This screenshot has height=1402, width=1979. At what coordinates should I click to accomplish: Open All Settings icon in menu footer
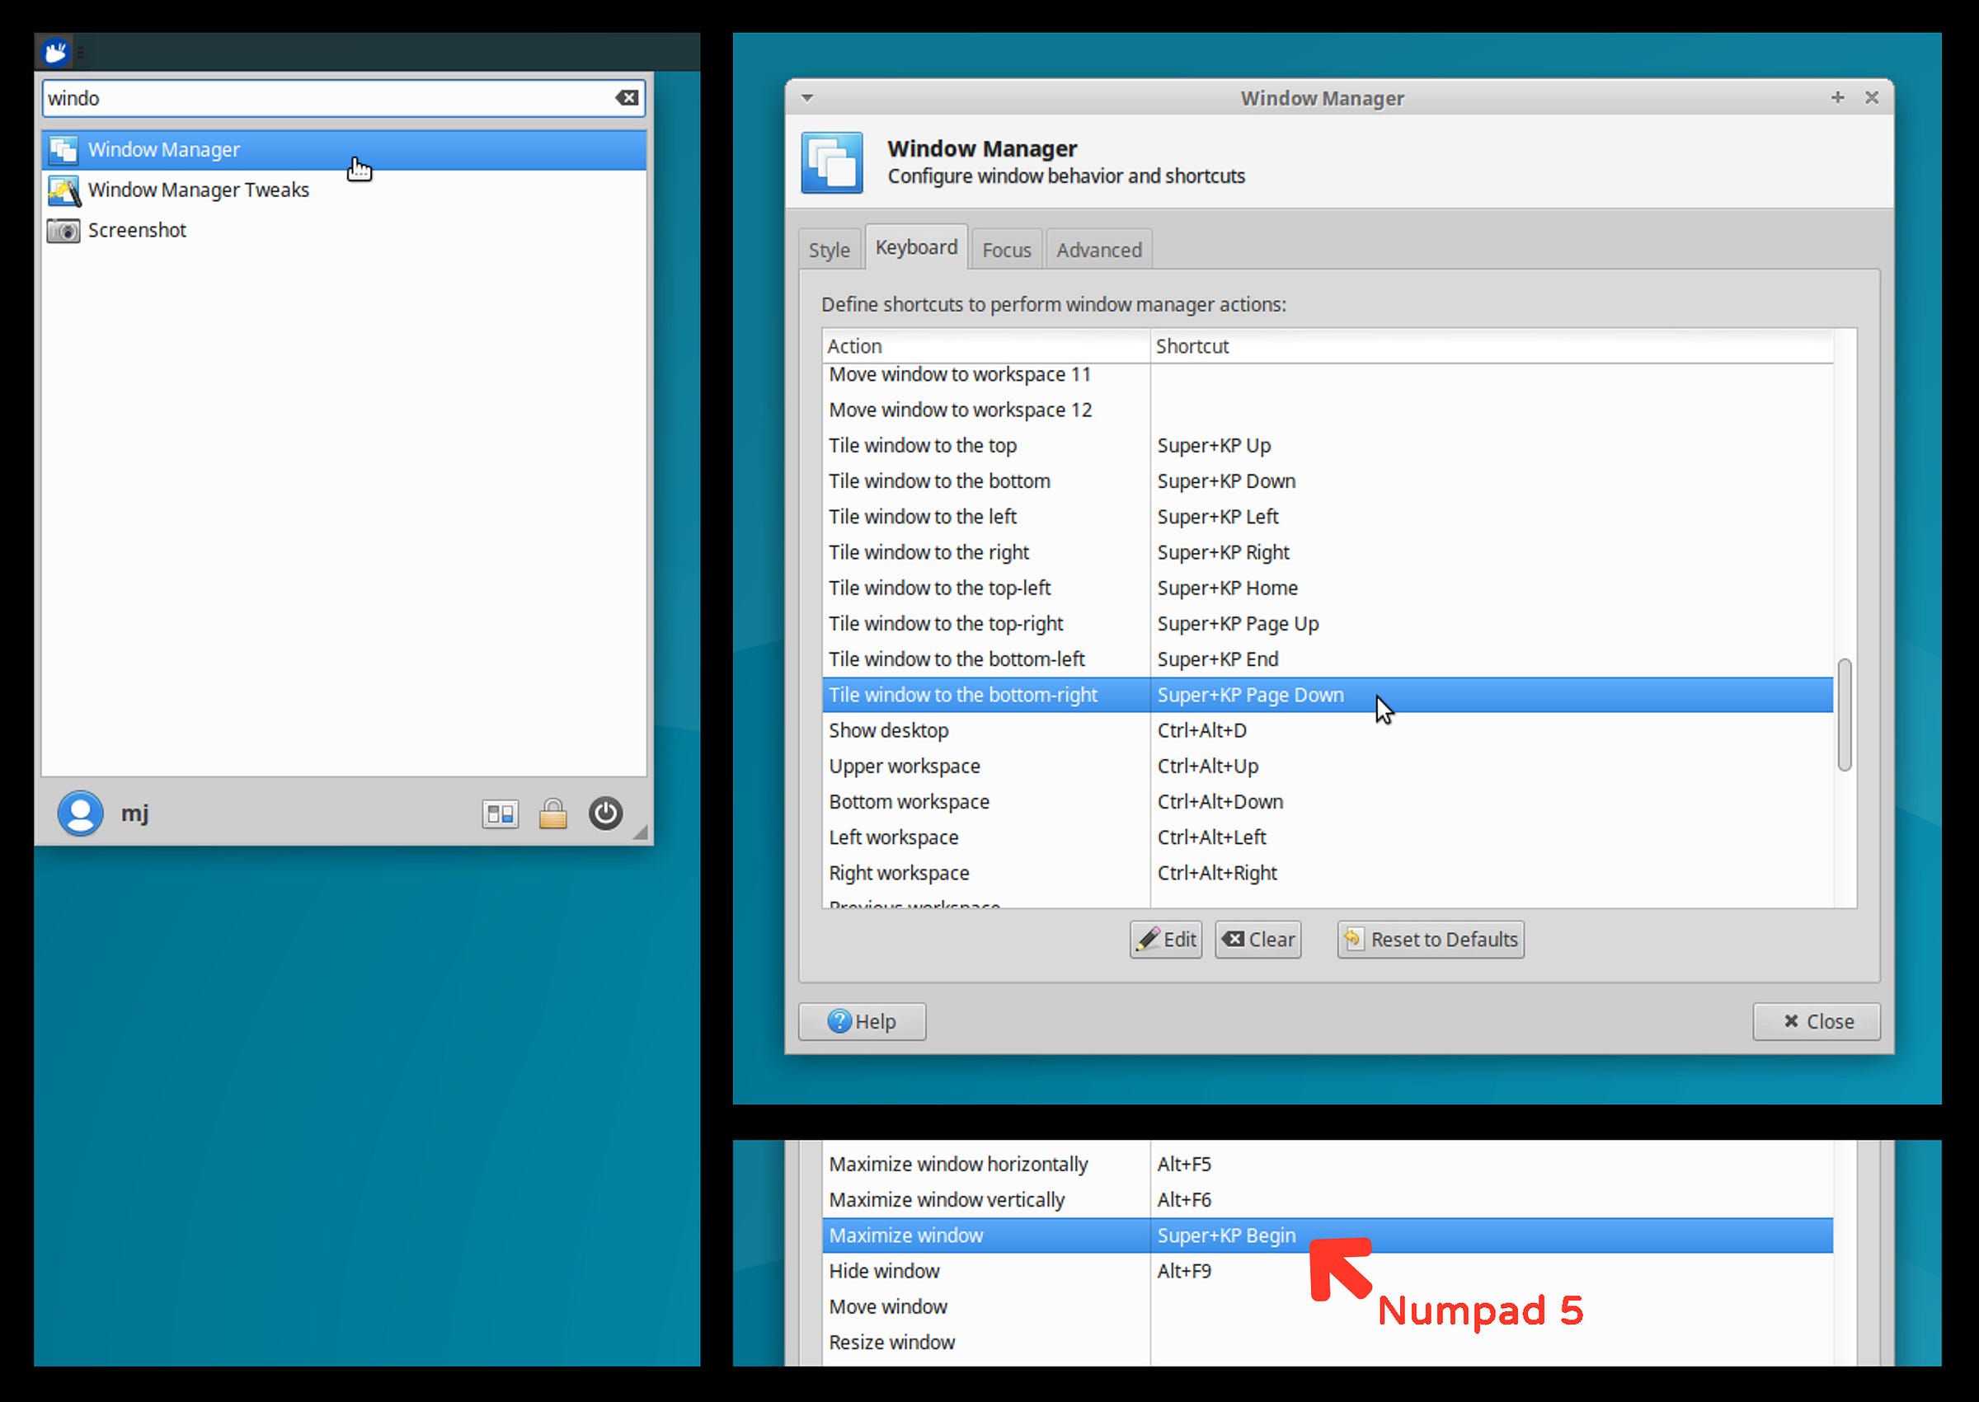500,814
